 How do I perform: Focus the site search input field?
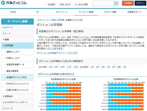click(x=103, y=3)
